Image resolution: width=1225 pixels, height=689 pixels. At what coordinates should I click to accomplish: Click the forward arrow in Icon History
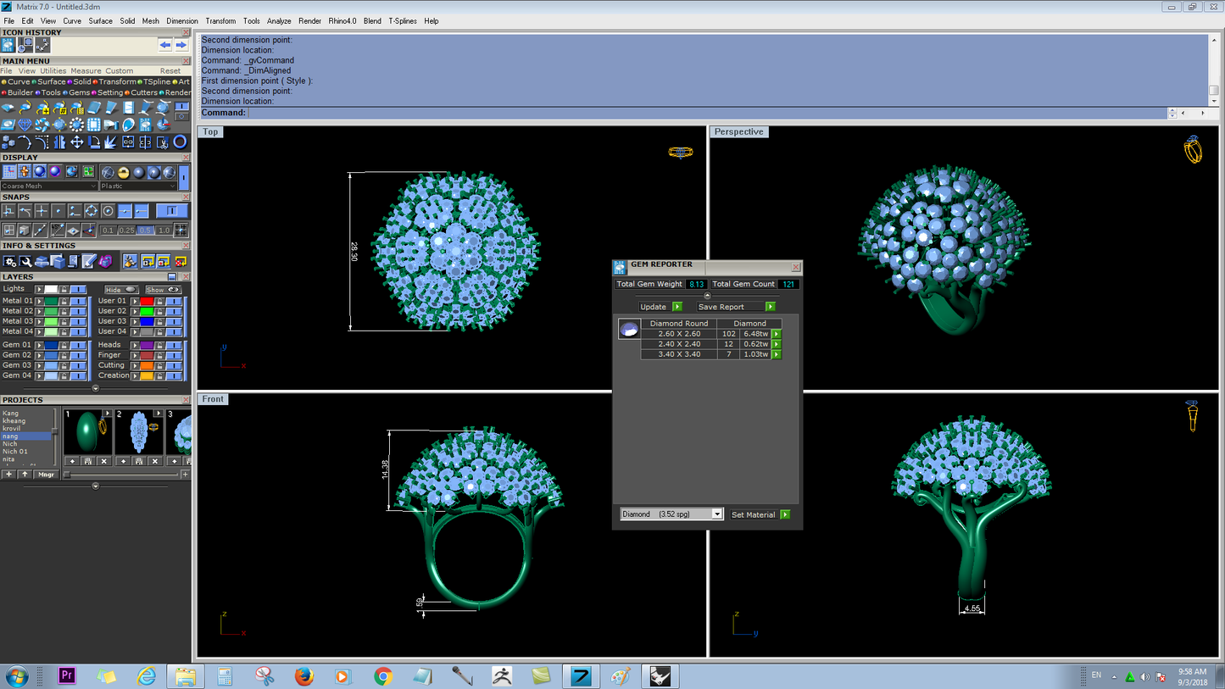(181, 45)
